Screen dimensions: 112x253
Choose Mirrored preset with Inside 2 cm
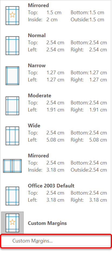pyautogui.click(x=39, y=5)
